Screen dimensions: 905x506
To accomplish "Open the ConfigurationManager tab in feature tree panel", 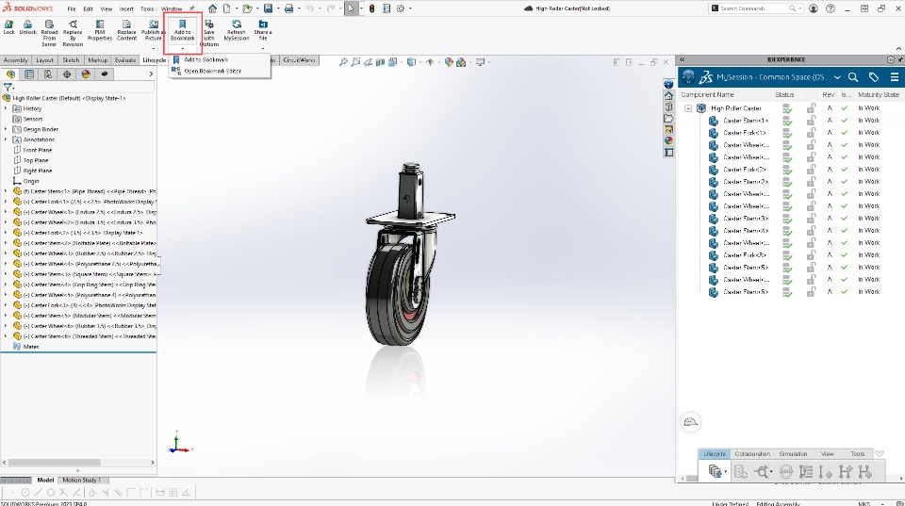I will [46, 73].
